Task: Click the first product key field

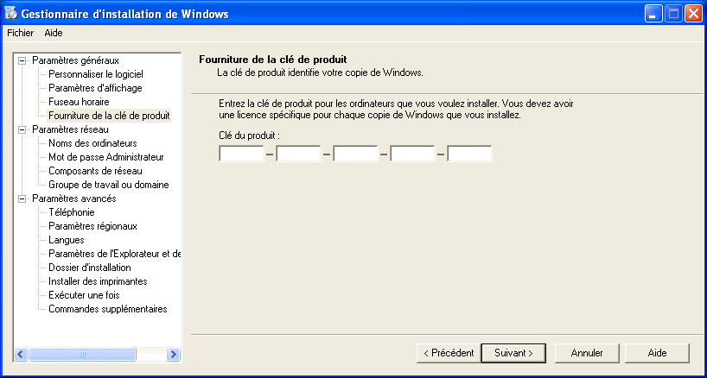Action: (x=241, y=154)
